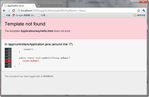Click the In /app/controllers/Application.java heading
The width and height of the screenshot is (149, 97).
click(x=39, y=44)
